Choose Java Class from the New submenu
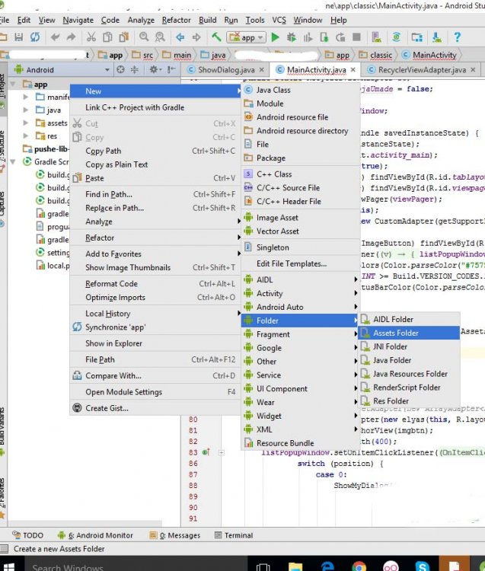Viewport: 485px width, 571px height. [x=273, y=90]
